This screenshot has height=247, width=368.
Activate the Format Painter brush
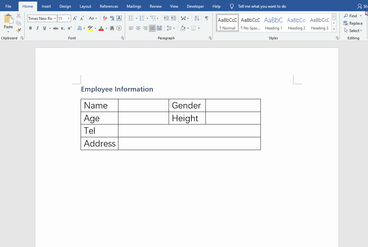tap(19, 30)
